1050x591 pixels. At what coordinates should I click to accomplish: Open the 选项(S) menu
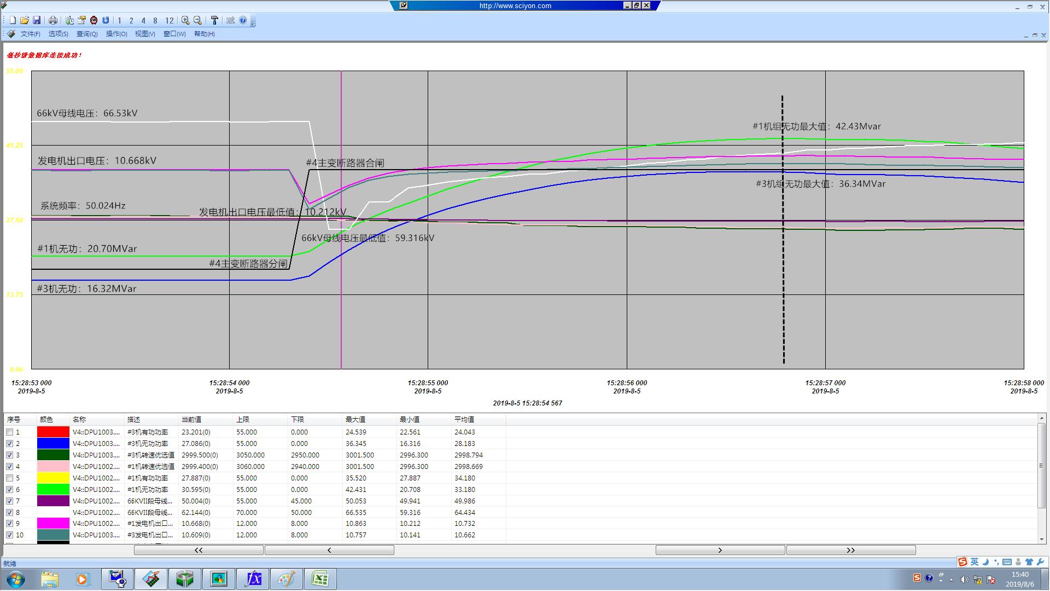tap(58, 34)
